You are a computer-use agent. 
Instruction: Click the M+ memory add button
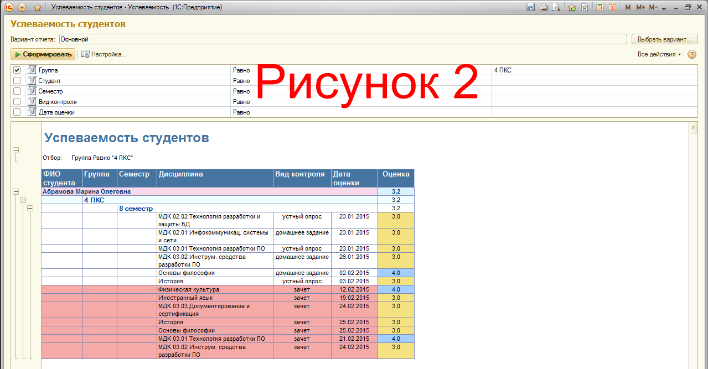(640, 7)
